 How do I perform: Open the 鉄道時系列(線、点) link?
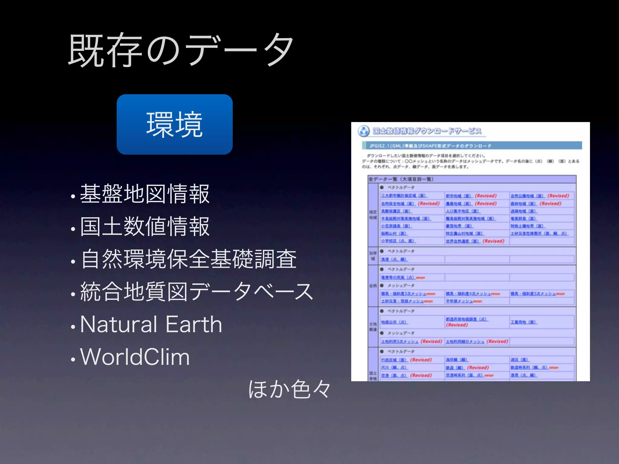coord(530,368)
